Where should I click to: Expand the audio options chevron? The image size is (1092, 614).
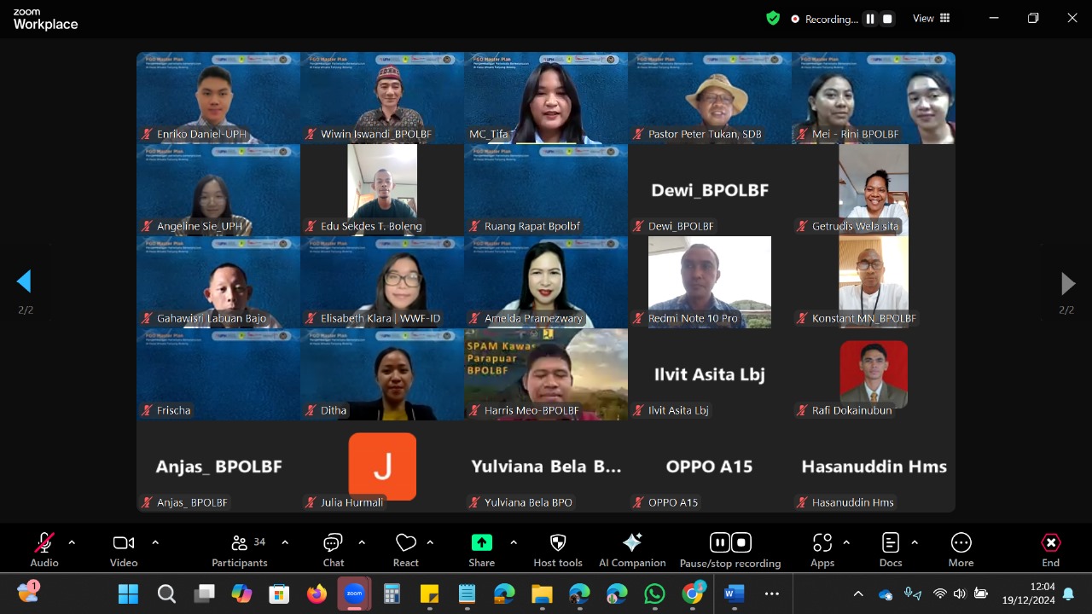pos(72,542)
